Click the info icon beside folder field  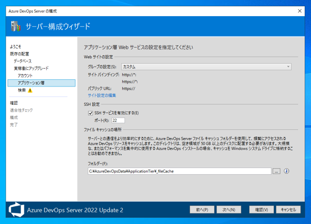click(286, 171)
